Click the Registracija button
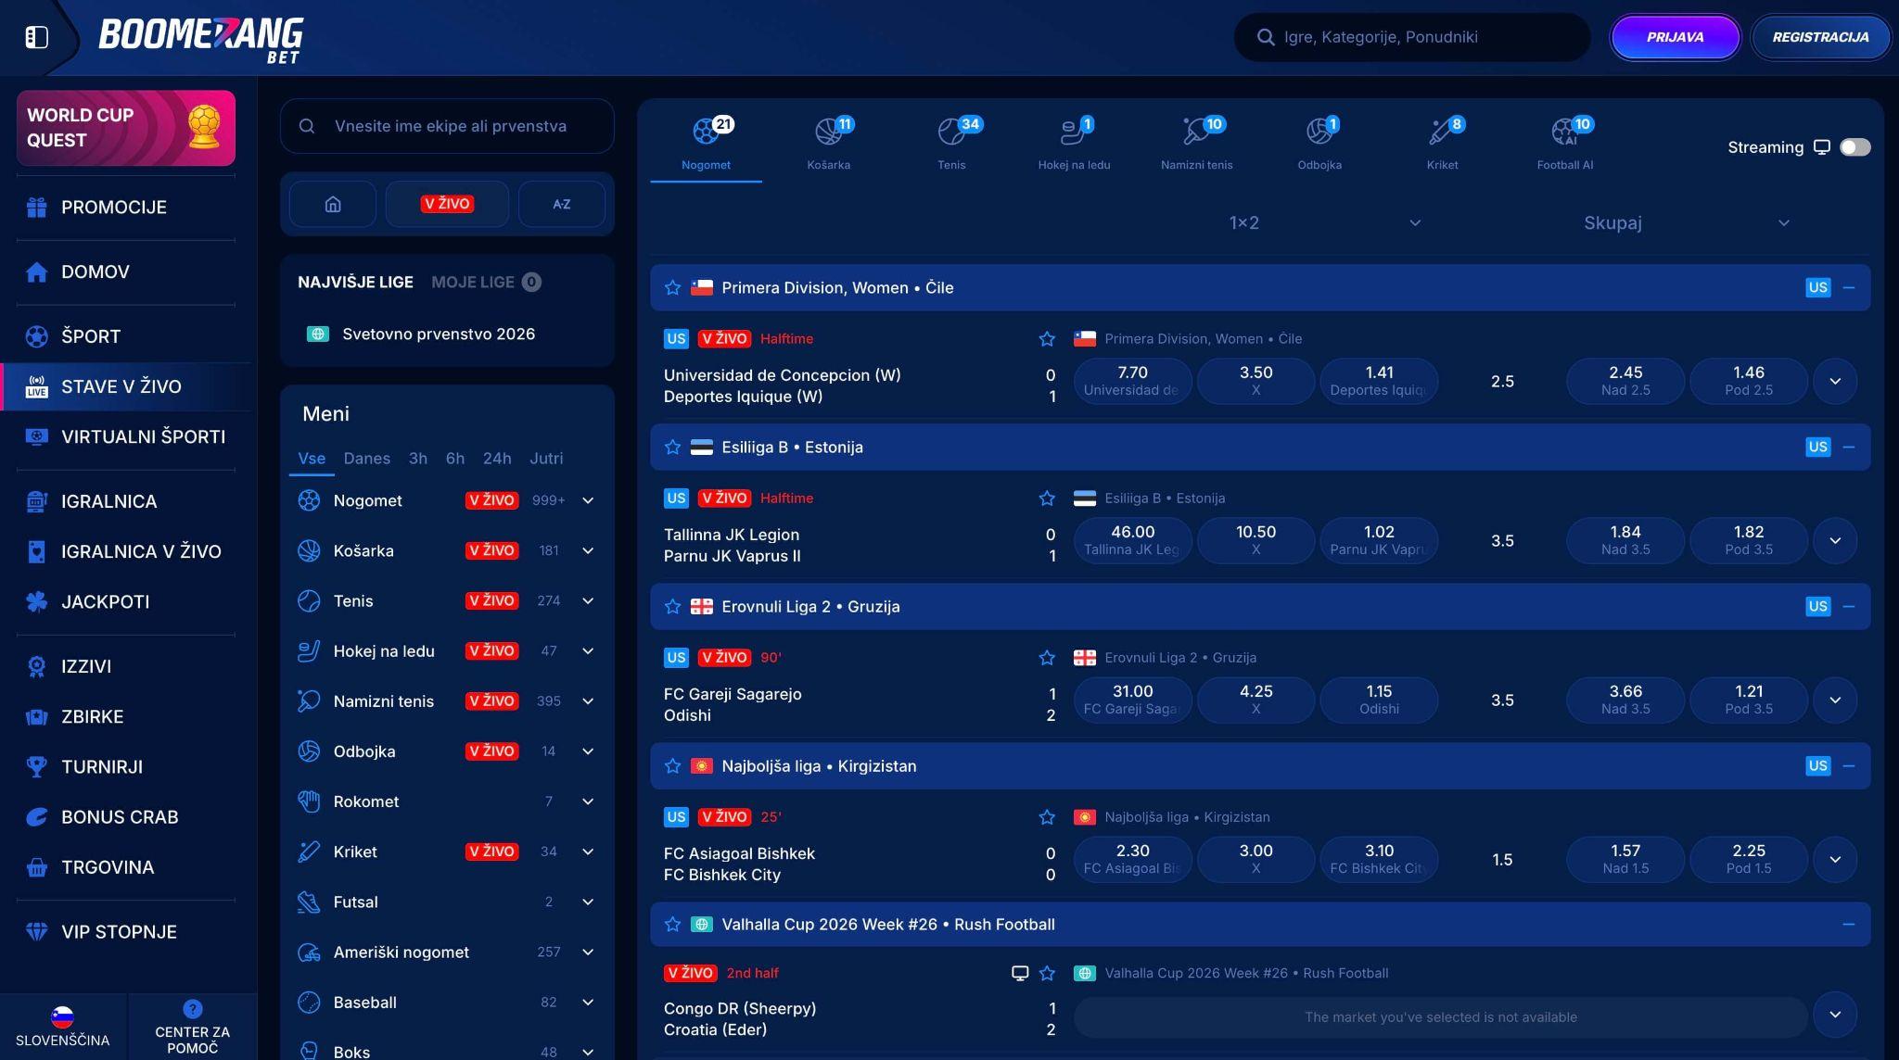Viewport: 1899px width, 1060px height. 1820,37
